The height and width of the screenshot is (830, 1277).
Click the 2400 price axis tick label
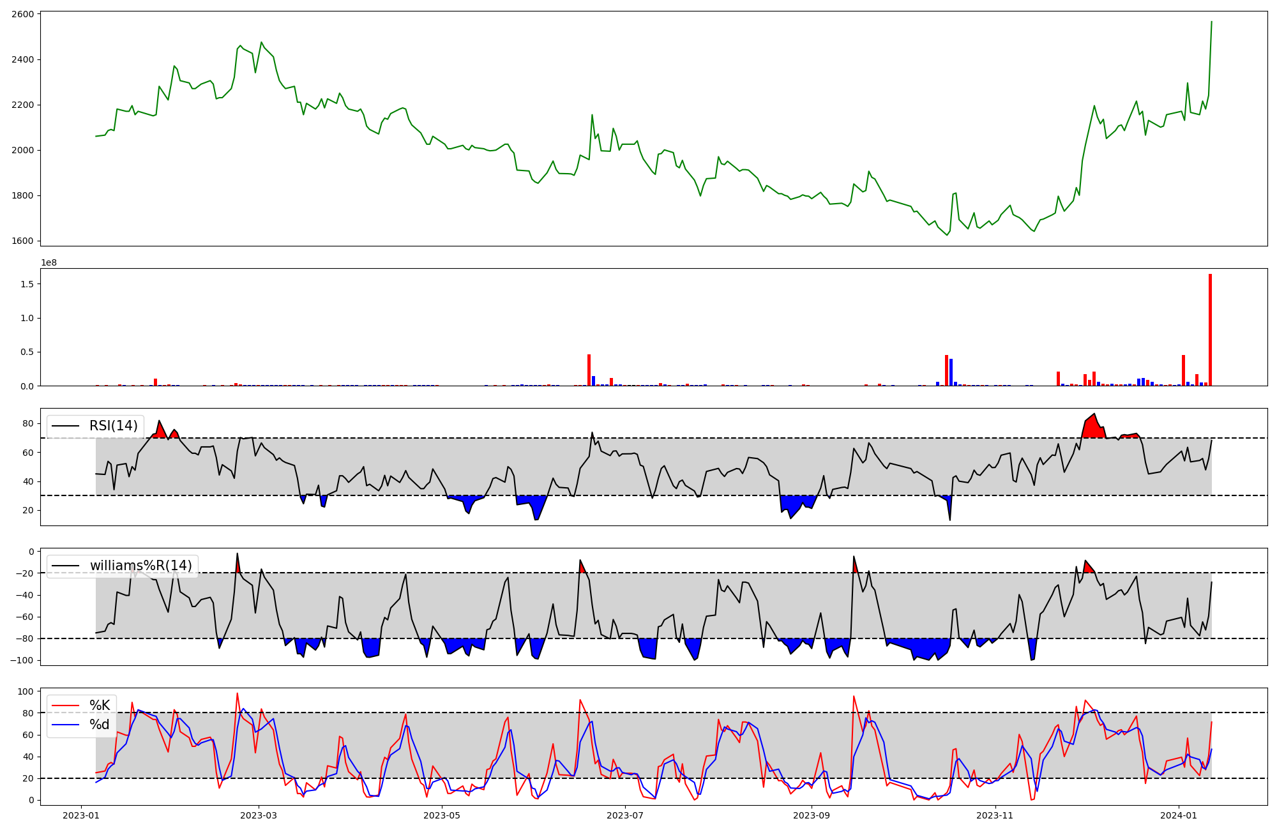click(x=23, y=59)
